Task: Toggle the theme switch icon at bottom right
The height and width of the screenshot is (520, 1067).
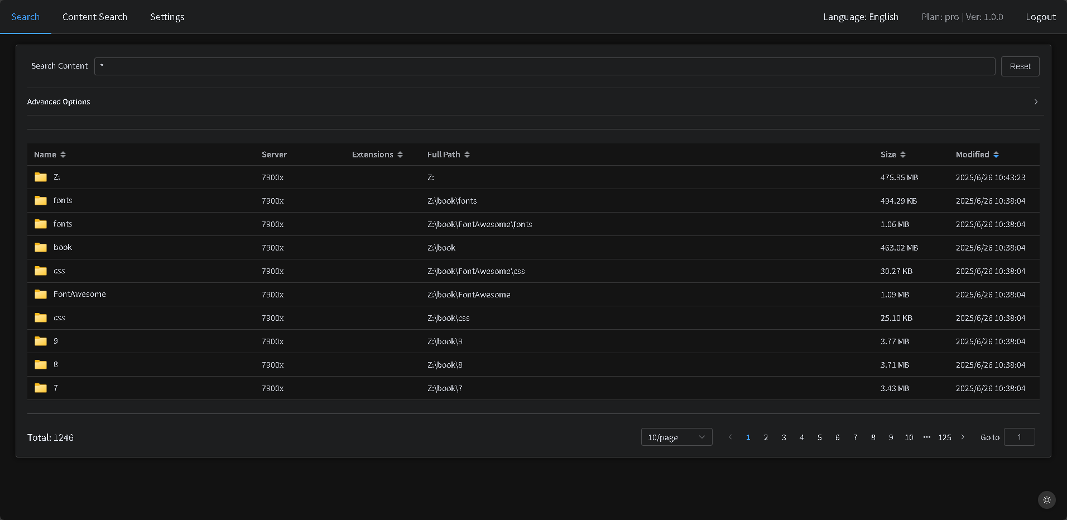Action: [x=1046, y=500]
